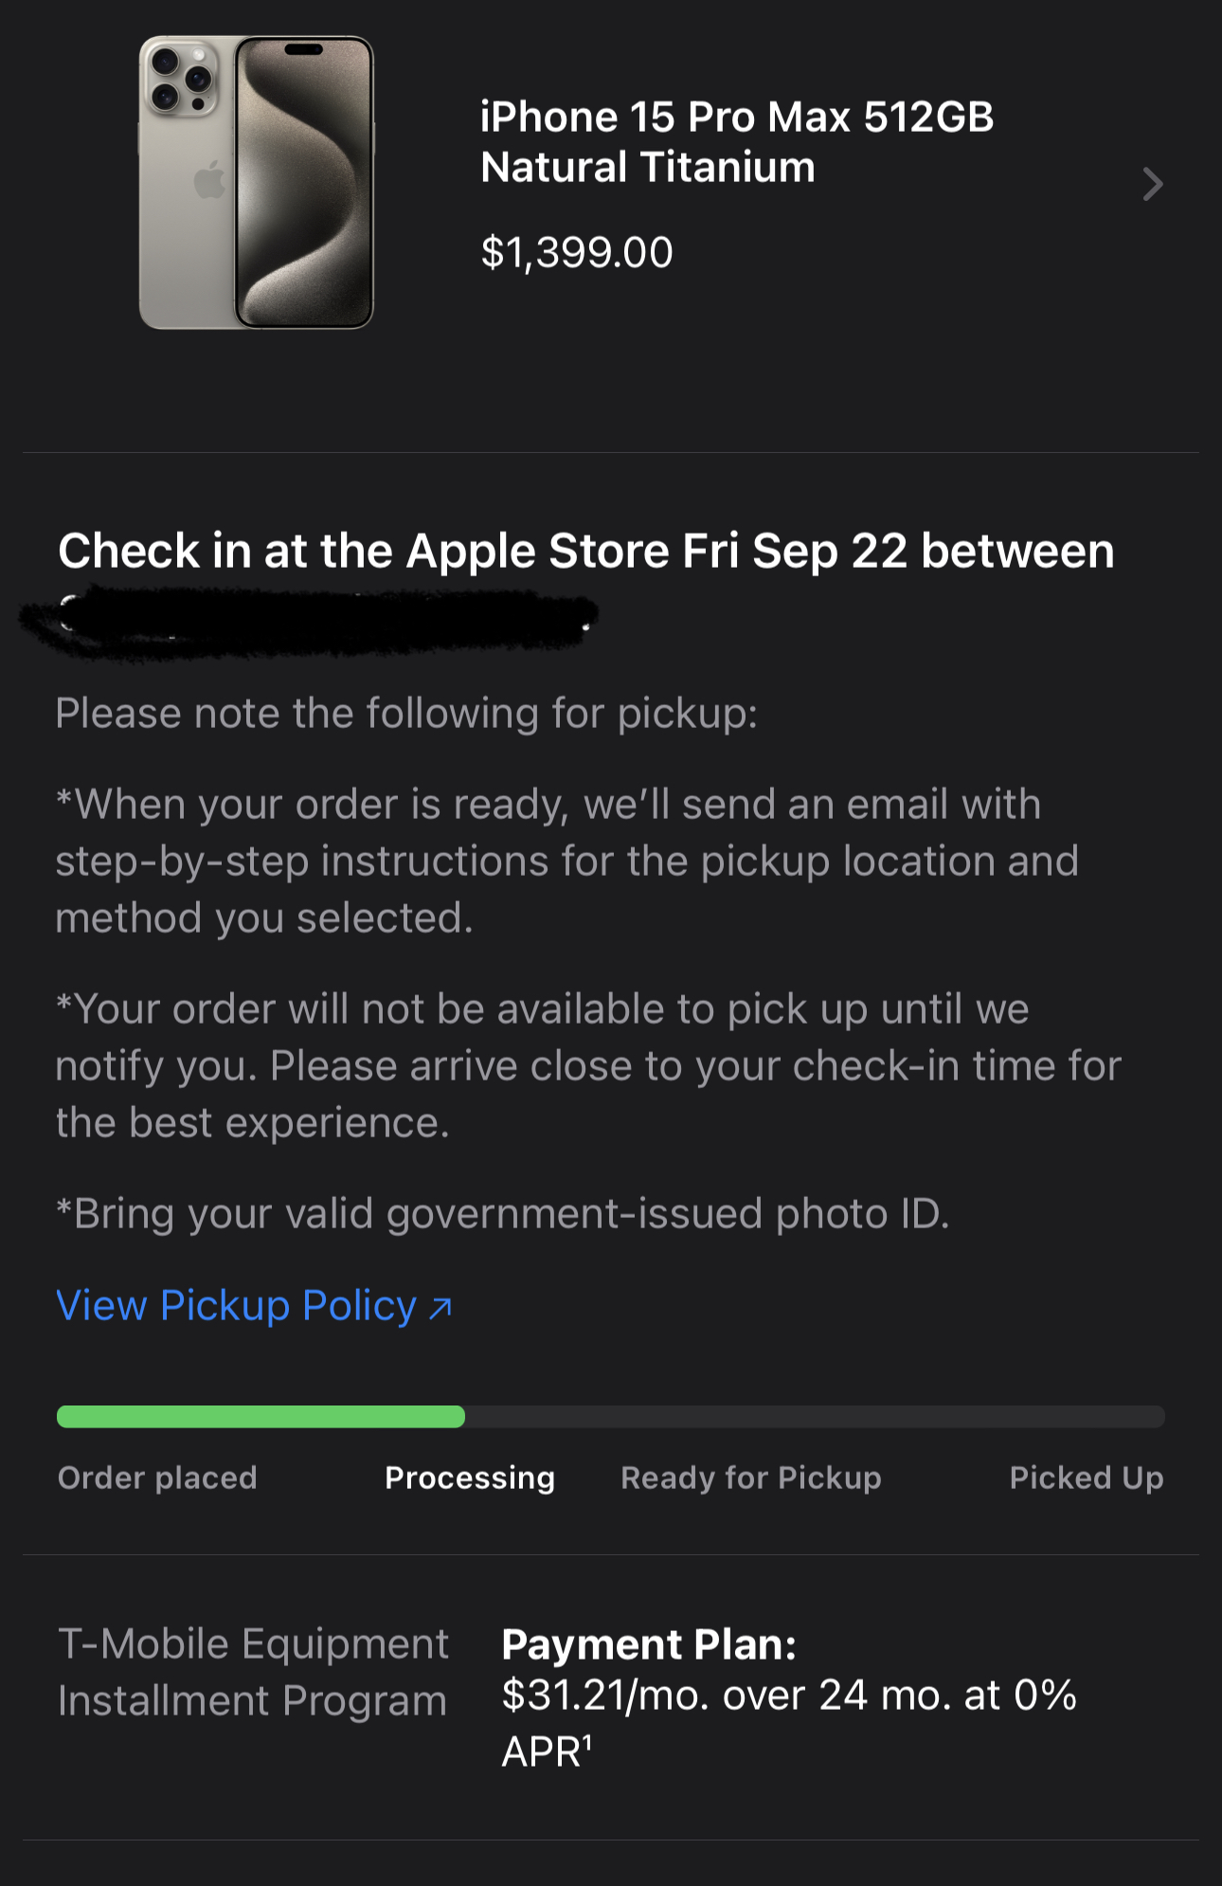Viewport: 1222px width, 1886px height.
Task: Click the Payment Plan heading
Action: [x=649, y=1644]
